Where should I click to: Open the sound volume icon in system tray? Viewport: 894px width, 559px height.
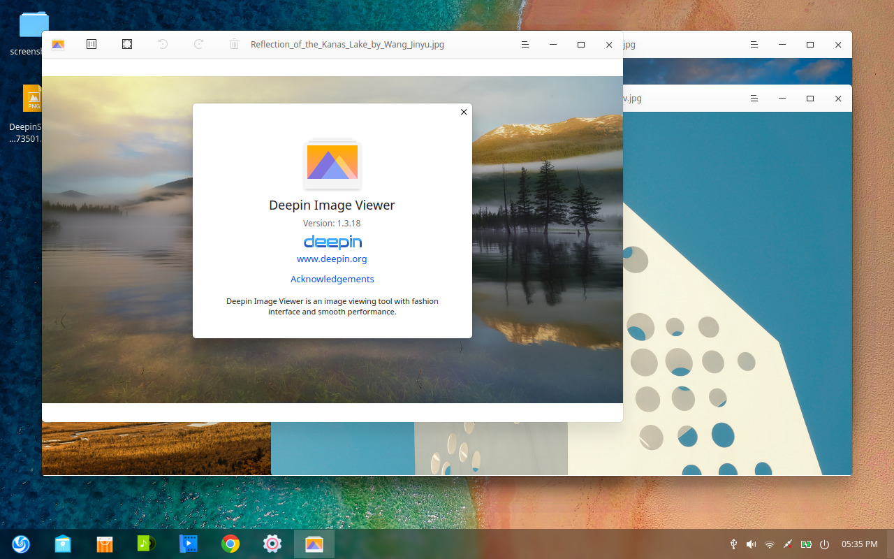coord(751,544)
